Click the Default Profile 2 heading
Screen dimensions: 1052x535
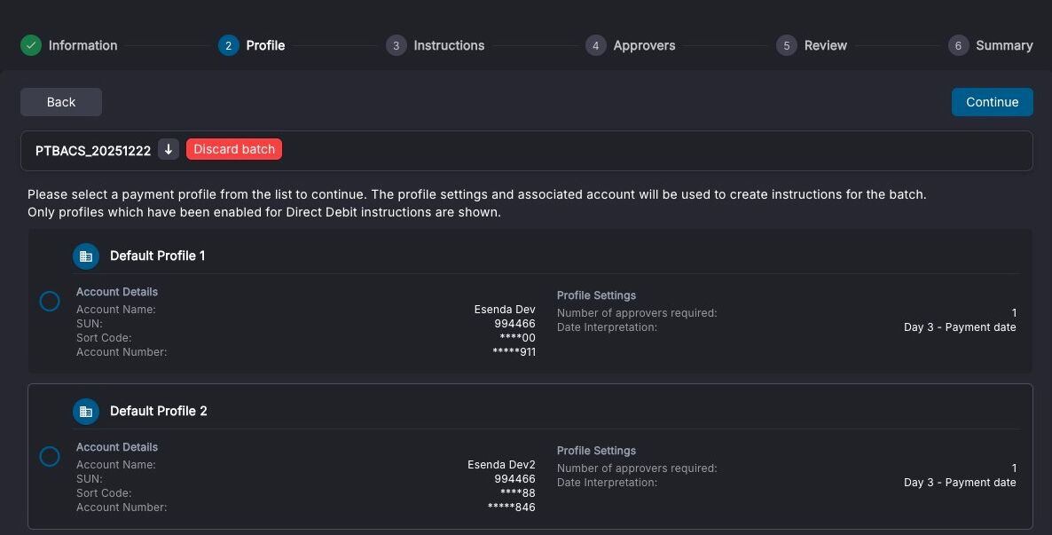(159, 411)
